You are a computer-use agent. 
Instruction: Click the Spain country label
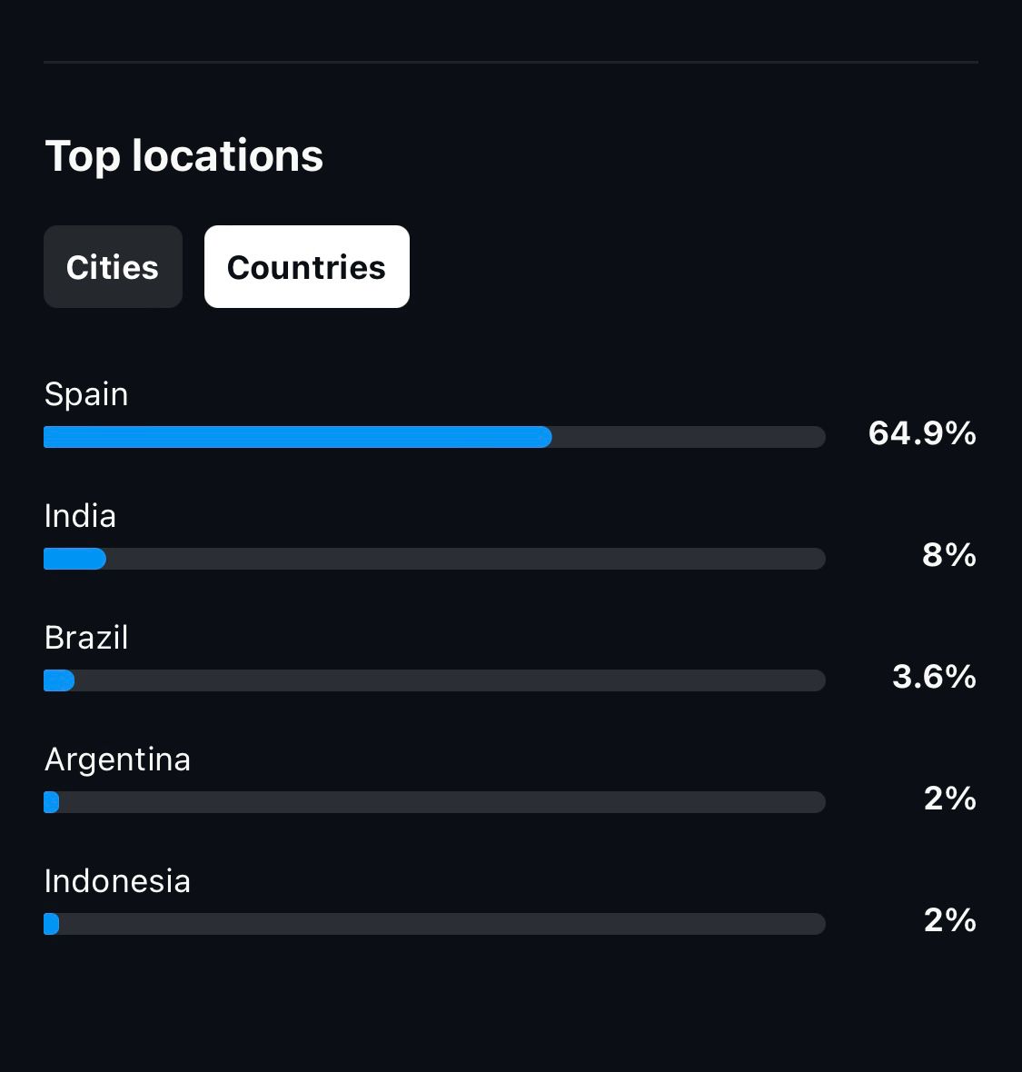click(x=86, y=394)
